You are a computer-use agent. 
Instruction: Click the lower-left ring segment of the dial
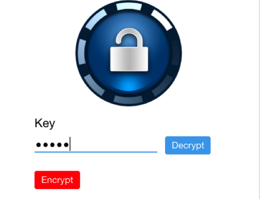pos(94,85)
